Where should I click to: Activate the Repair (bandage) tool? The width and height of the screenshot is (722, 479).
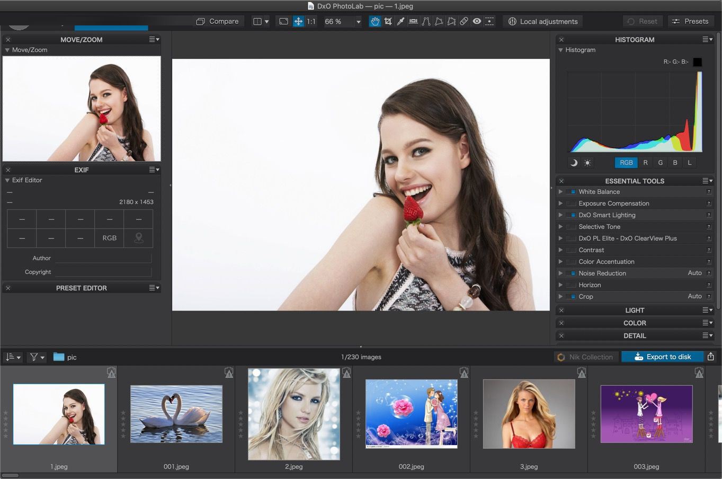click(x=464, y=21)
